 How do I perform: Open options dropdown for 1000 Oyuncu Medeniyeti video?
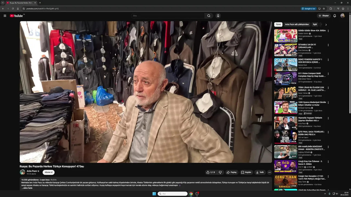(x=328, y=102)
